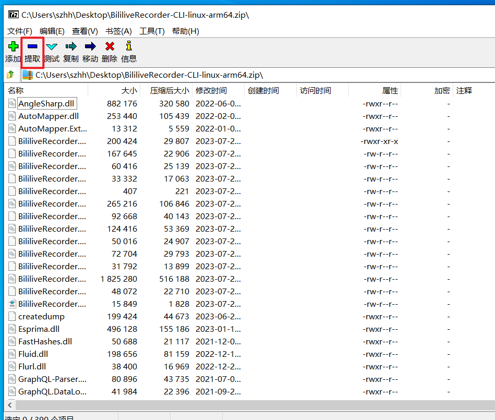Click the compressed size value 155 186
This screenshot has height=420, width=495.
174,329
